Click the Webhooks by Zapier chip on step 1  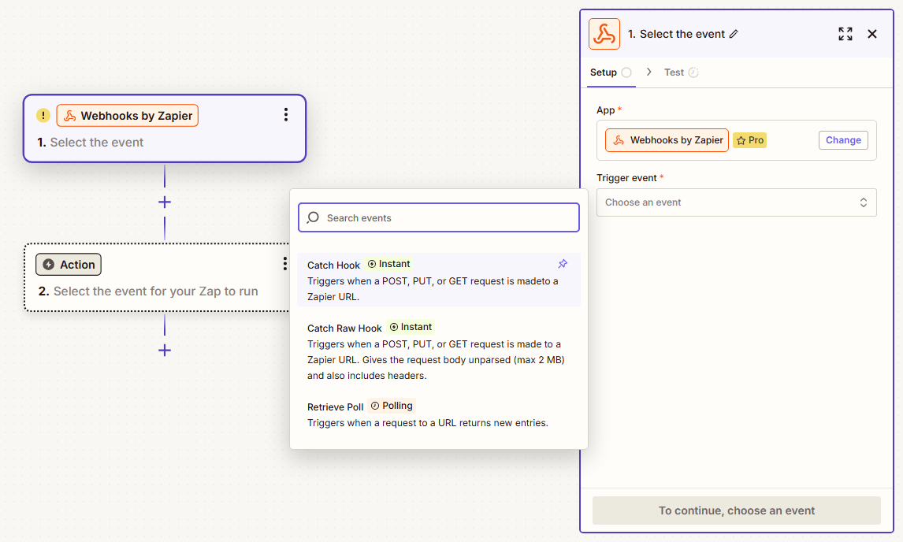[x=128, y=116]
